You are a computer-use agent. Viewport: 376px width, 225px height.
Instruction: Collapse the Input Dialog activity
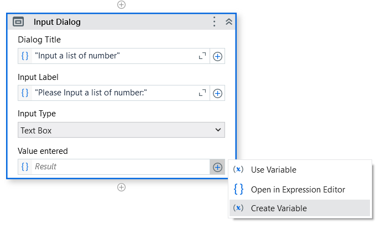pos(229,22)
